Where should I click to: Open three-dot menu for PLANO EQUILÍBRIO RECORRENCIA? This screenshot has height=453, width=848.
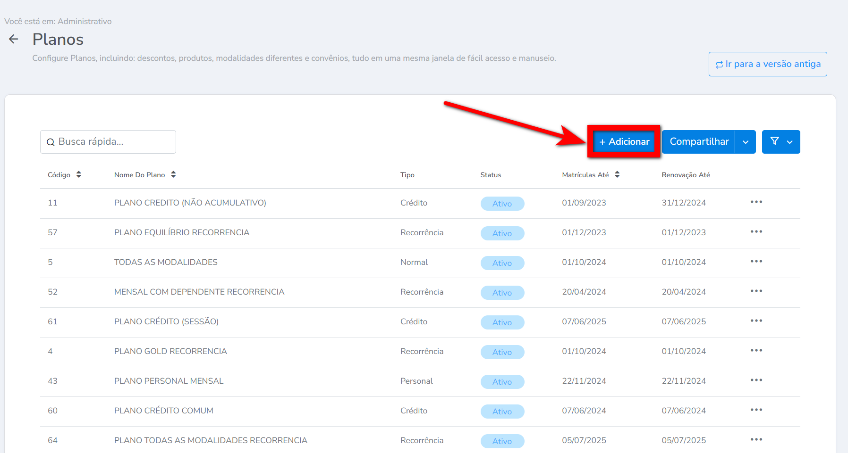pyautogui.click(x=756, y=232)
